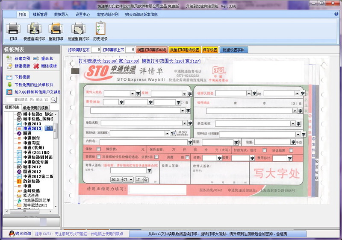
Task: Click 批量设置字体 button
Action: 233,50
